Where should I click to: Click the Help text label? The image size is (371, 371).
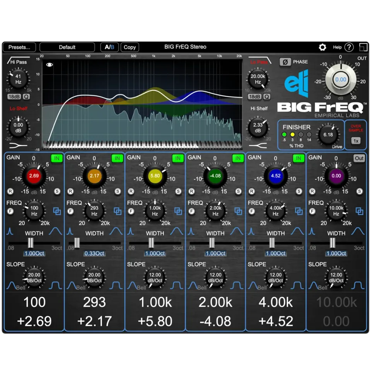pyautogui.click(x=337, y=47)
